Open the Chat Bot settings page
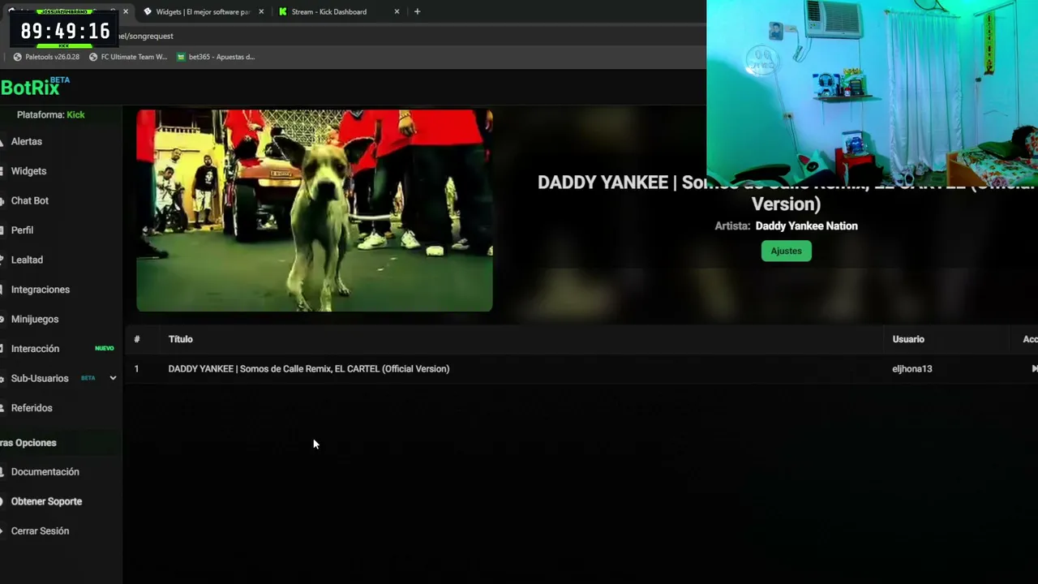 (30, 200)
